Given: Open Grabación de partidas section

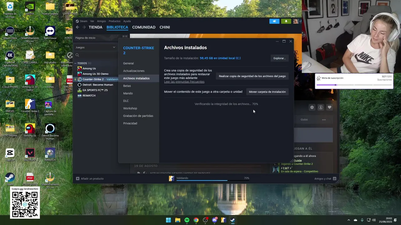Looking at the screenshot, I should [138, 116].
